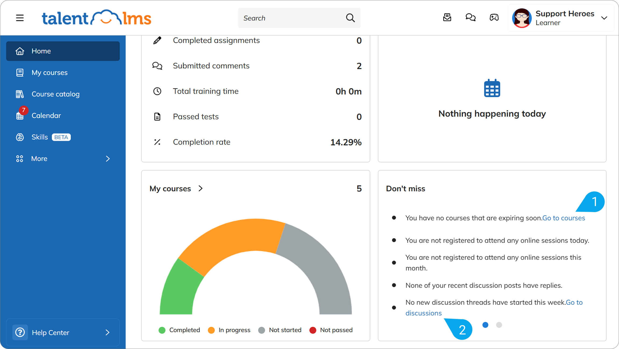Image resolution: width=619 pixels, height=349 pixels.
Task: Toggle the Completed legend item
Action: pyautogui.click(x=179, y=330)
